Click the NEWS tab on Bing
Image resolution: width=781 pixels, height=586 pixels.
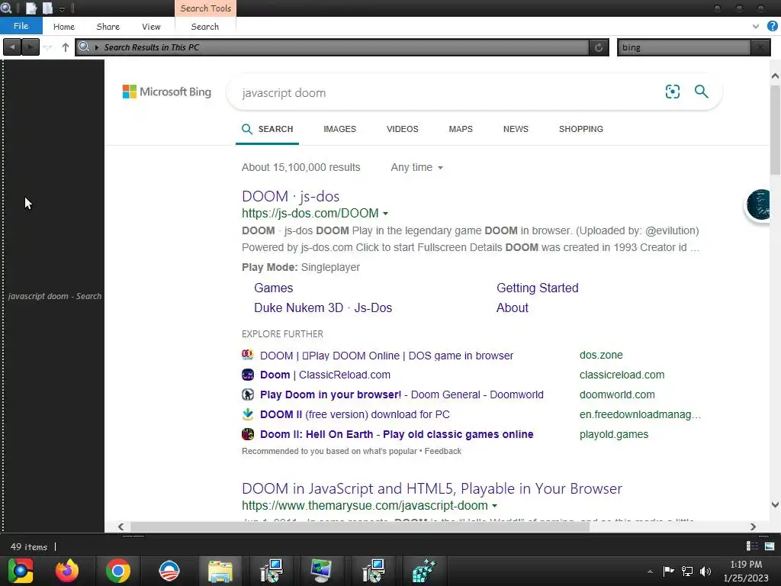(516, 129)
